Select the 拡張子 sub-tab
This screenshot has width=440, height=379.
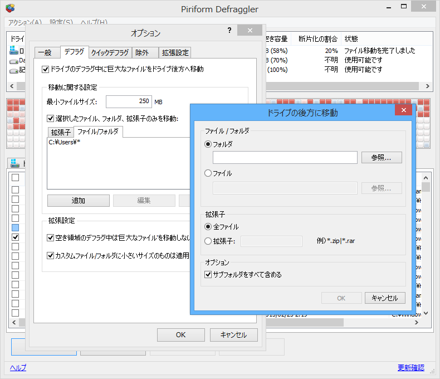pos(61,132)
